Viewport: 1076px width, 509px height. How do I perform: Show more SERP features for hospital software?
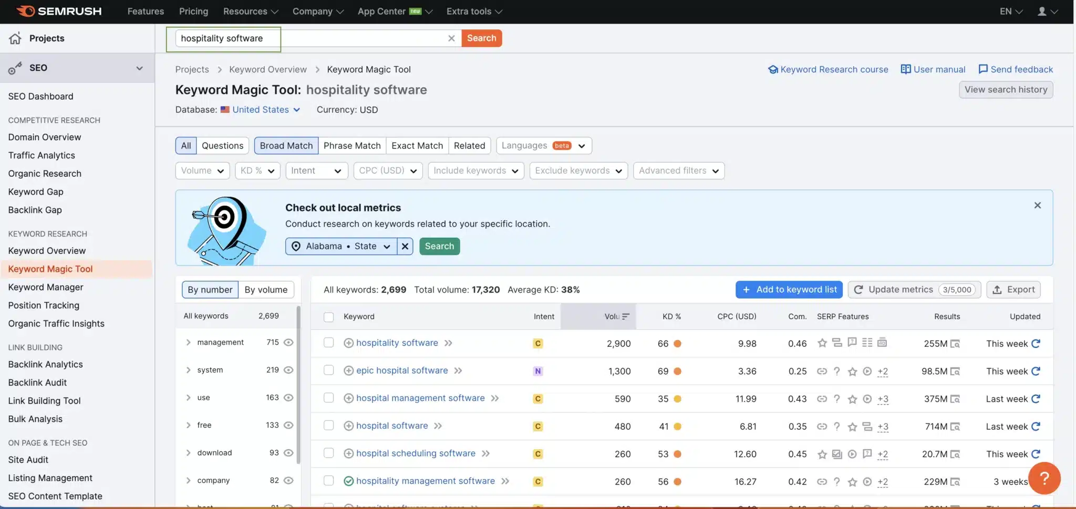(883, 427)
